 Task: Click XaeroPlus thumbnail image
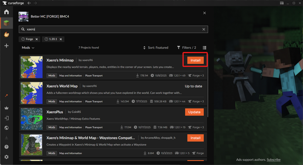pos(32,119)
